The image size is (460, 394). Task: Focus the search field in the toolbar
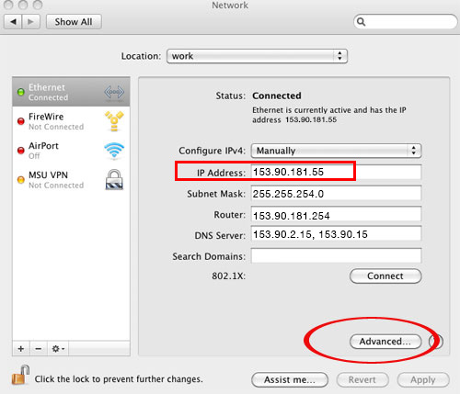coord(406,22)
